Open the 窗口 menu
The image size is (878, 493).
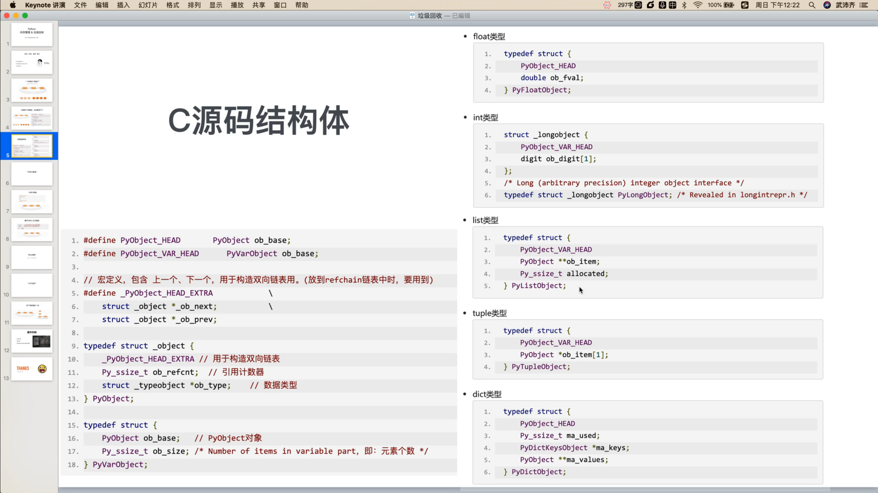coord(280,5)
